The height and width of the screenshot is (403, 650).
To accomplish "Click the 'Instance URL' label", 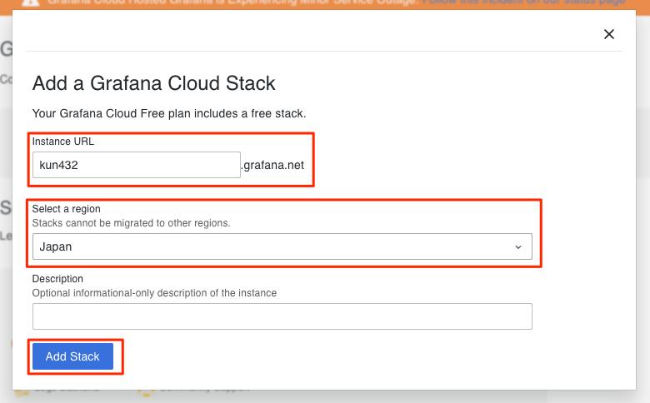I will click(63, 142).
